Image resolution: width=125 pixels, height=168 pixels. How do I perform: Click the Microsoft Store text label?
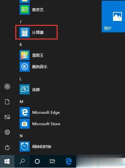(x=46, y=124)
